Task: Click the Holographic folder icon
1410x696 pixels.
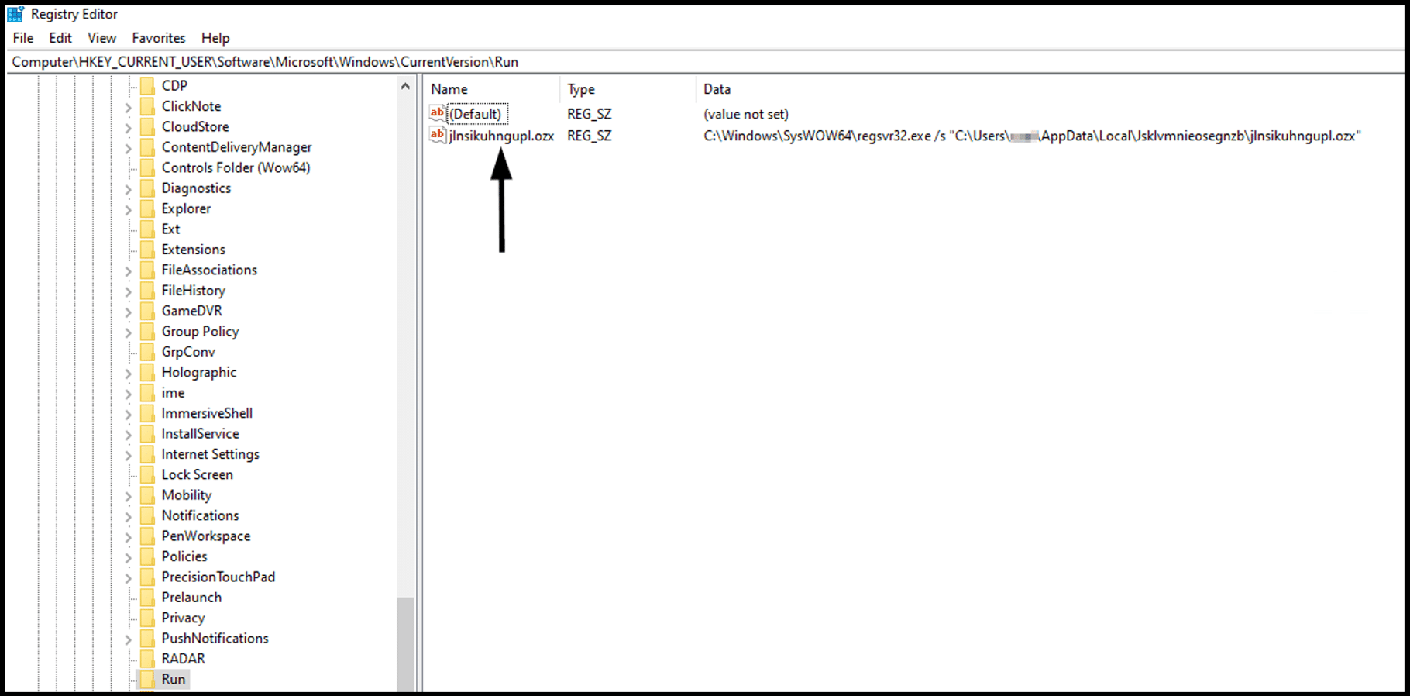Action: 147,372
